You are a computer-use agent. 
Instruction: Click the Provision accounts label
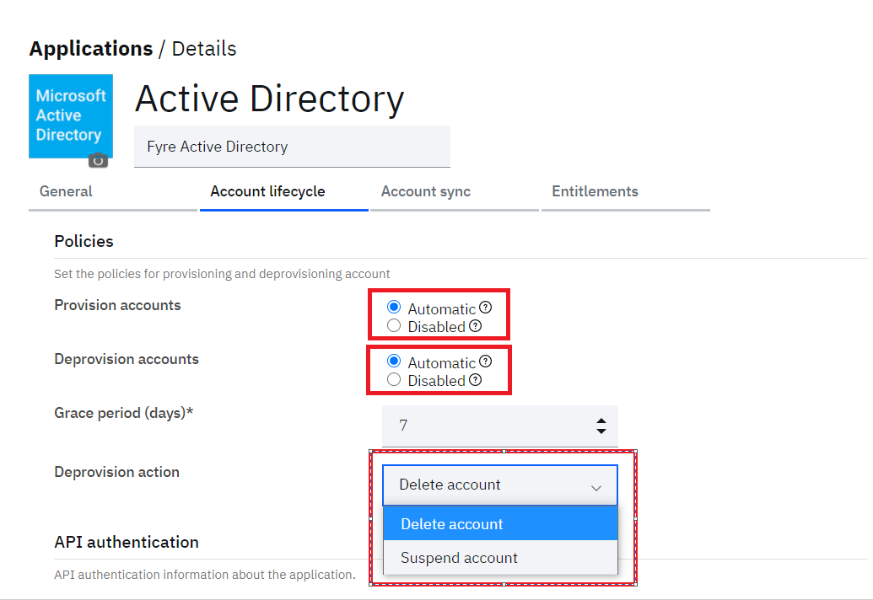117,305
